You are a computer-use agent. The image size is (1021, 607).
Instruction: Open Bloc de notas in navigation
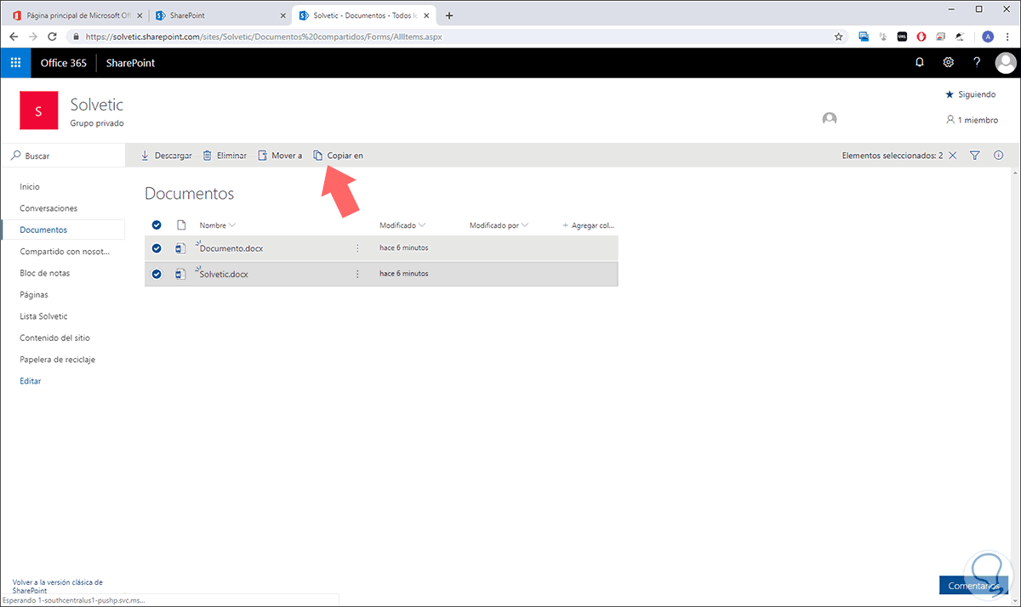point(45,273)
